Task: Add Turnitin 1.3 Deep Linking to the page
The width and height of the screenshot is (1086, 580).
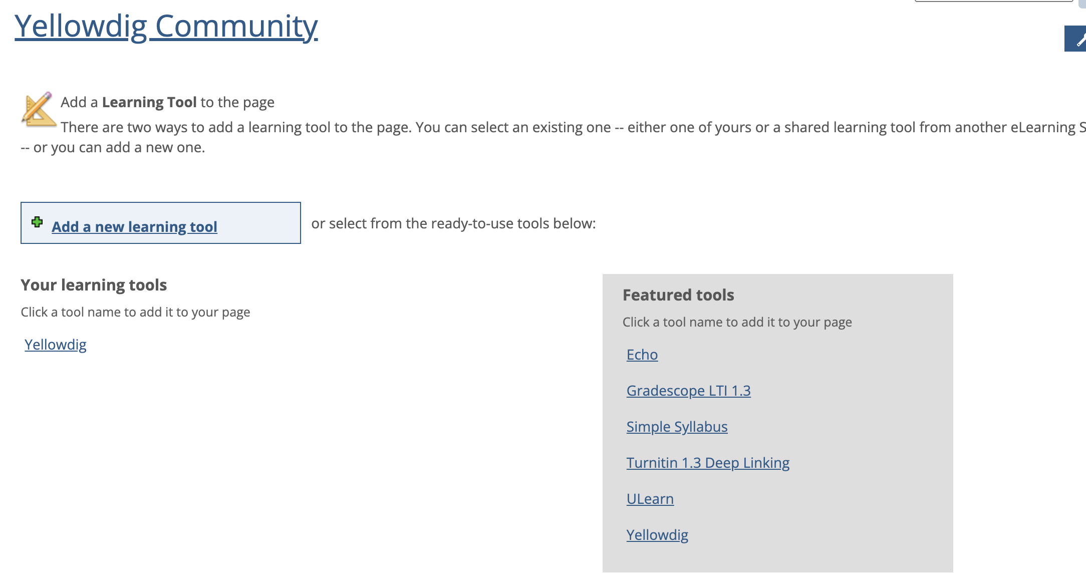Action: pos(708,462)
